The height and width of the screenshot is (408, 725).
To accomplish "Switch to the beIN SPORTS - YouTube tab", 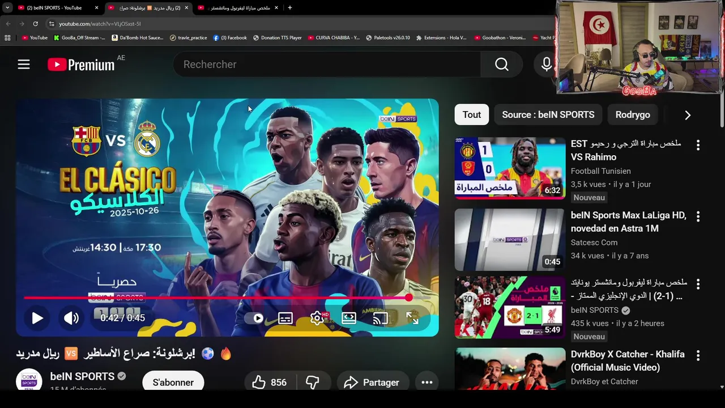I will 54,8.
